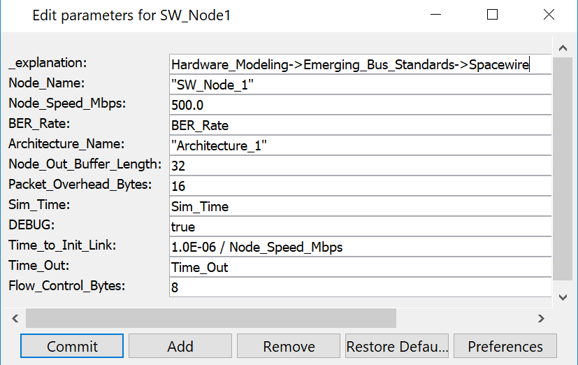Click the horizontal scrollbar left arrow
The height and width of the screenshot is (365, 578).
point(15,318)
